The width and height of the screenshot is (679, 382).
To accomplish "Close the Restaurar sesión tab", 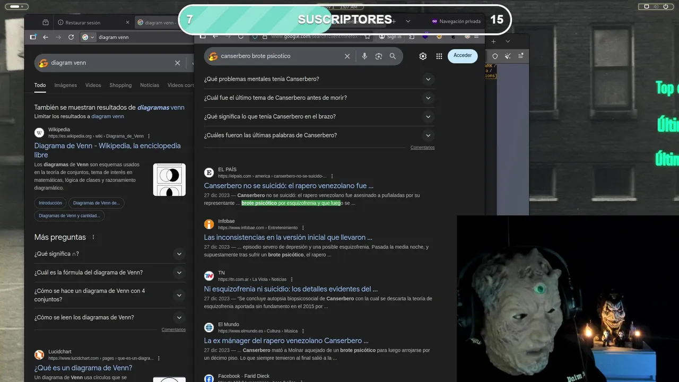I will (127, 22).
